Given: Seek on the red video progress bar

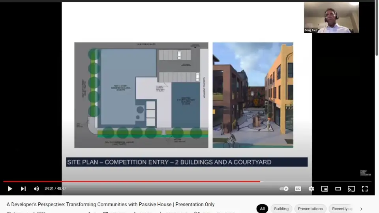Looking at the screenshot, I should click(158, 181).
